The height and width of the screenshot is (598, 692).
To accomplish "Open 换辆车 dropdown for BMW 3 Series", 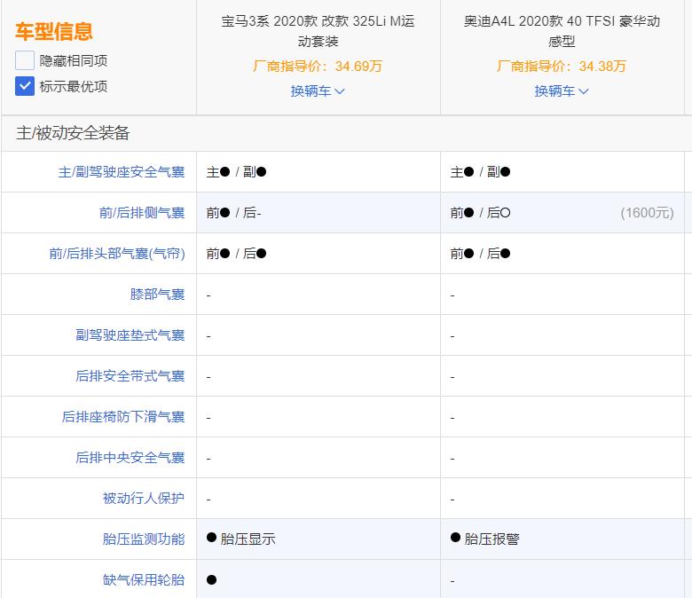I will coord(318,91).
